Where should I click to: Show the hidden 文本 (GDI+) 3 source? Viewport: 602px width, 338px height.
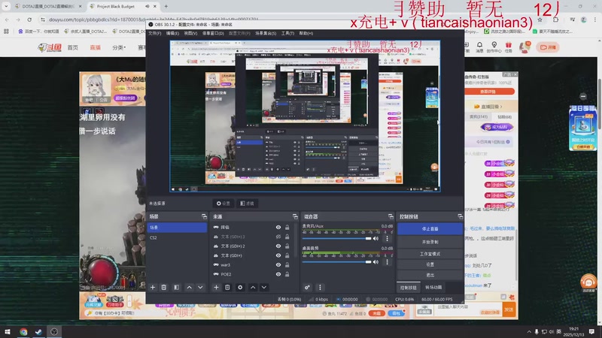click(x=278, y=237)
